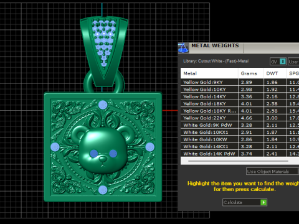Click the Metal Weights panel title
299x224 pixels.
point(215,45)
